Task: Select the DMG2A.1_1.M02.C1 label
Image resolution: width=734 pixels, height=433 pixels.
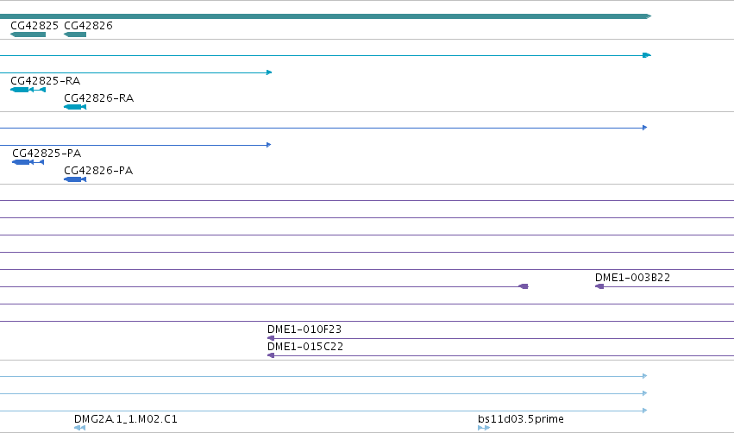Action: (x=126, y=419)
